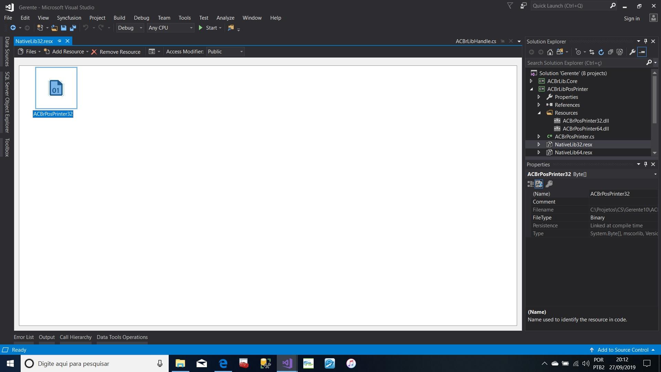The height and width of the screenshot is (372, 661).
Task: Open the Toolbox side panel tab
Action: click(x=7, y=147)
